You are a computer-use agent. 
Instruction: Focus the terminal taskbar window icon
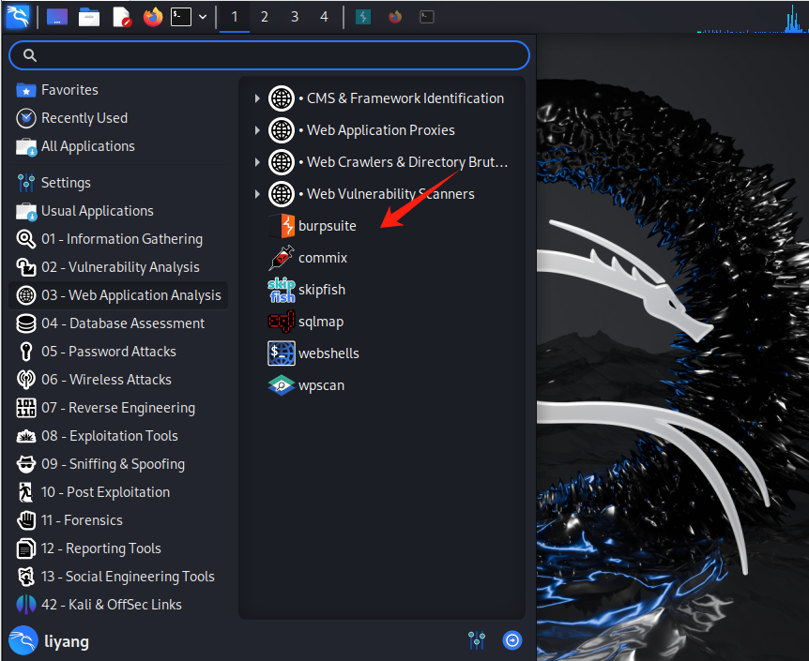427,17
